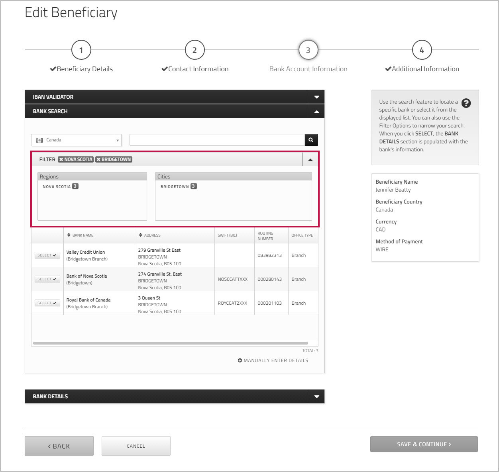Open the help question mark icon
Screen dimensions: 499x472
(x=466, y=103)
